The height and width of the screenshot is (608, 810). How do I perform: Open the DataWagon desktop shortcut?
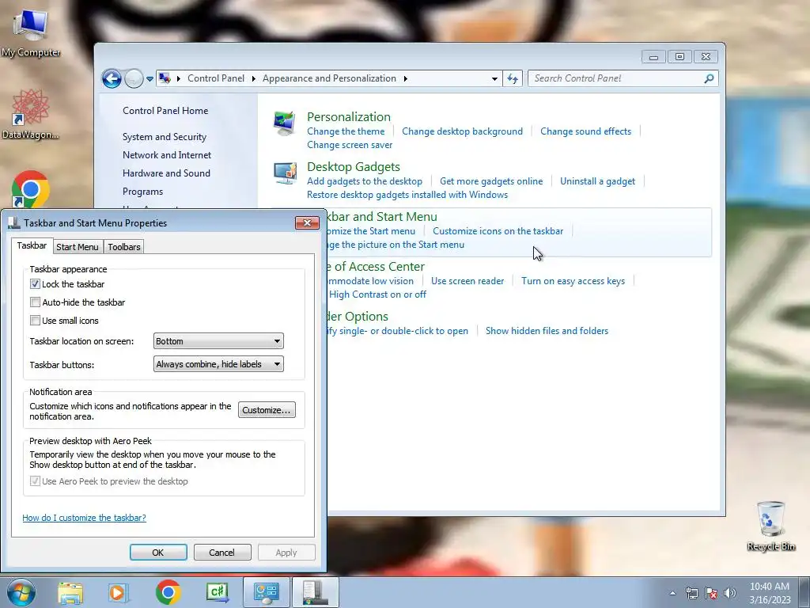tap(30, 114)
